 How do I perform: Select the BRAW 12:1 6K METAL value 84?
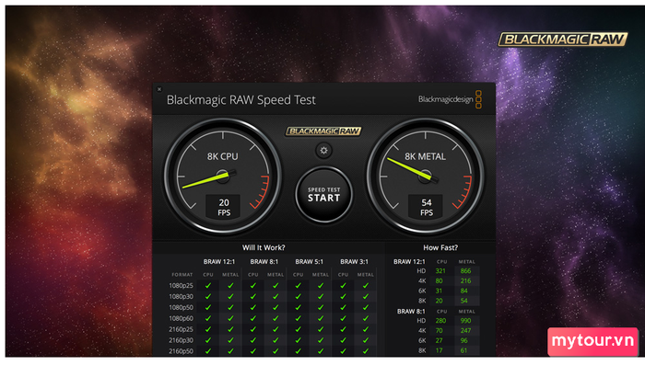coord(464,291)
